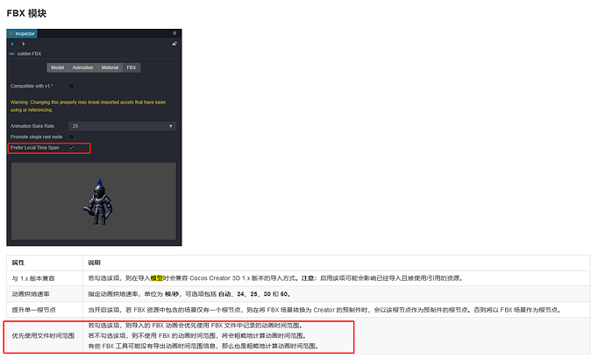Viewport: 605px width, 358px height.
Task: Click the 与 1.x 版本兼容 table cell
Action: [45, 278]
